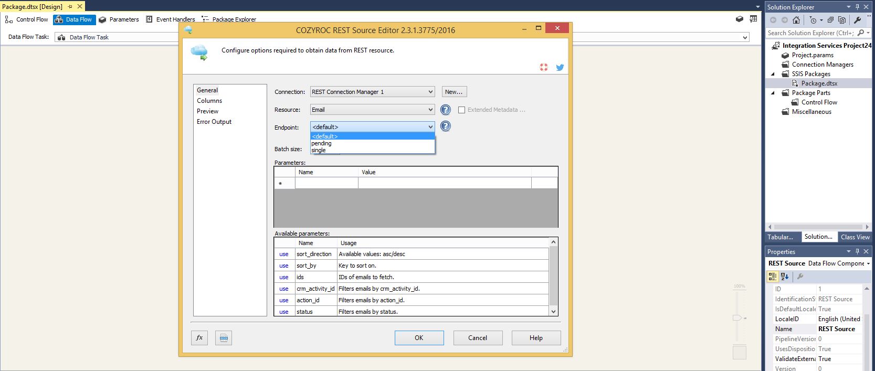Switch to the Columns page
This screenshot has height=371, width=875.
209,101
